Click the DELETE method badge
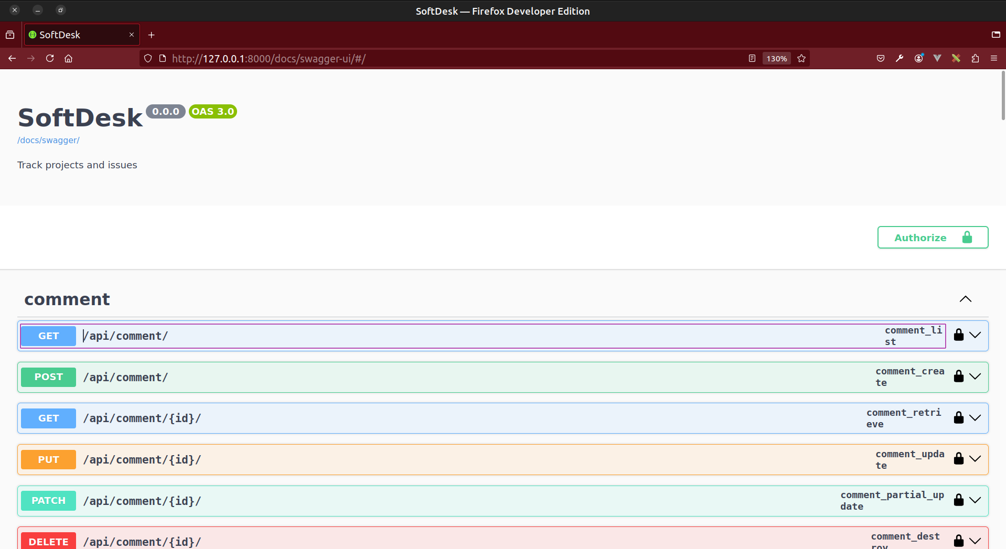 pyautogui.click(x=48, y=541)
